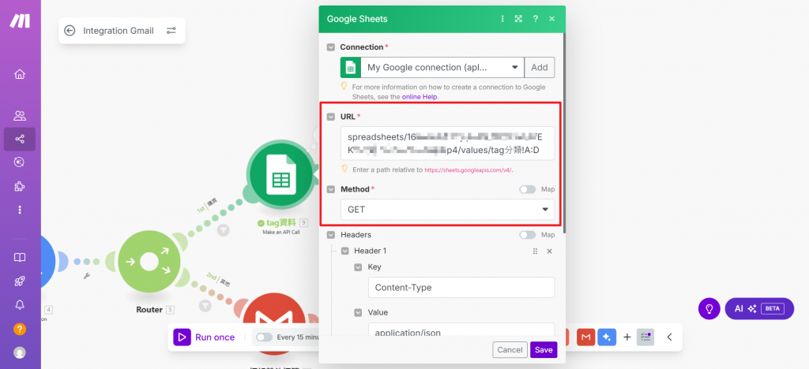Open the checklist icon in the bottom toolbar
Viewport: 809px width, 369px height.
(645, 337)
